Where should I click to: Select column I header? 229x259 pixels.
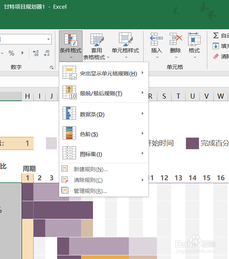pyautogui.click(x=39, y=96)
